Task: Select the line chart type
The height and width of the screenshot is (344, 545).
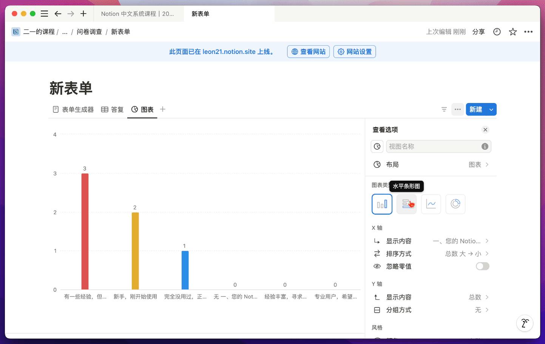Action: tap(431, 204)
